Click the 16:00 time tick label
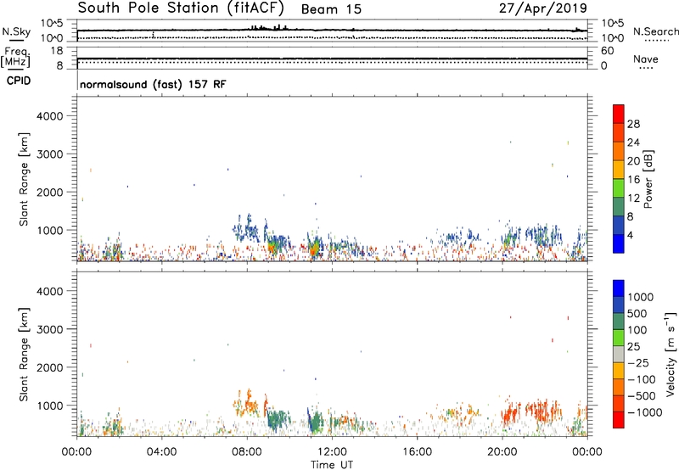Screen dimensions: 679x470 pos(417,452)
